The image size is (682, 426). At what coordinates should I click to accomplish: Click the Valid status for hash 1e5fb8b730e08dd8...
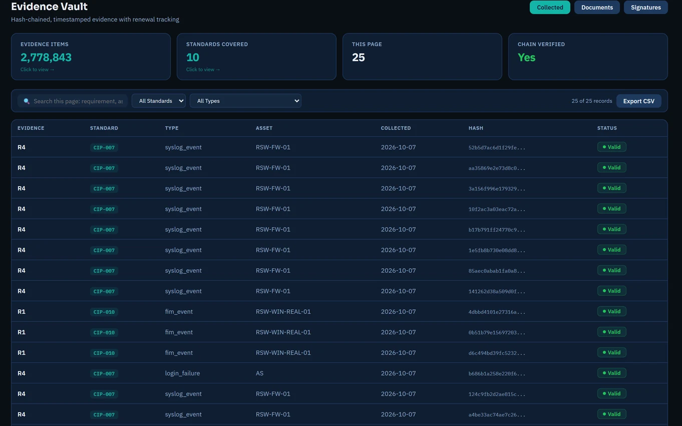611,250
